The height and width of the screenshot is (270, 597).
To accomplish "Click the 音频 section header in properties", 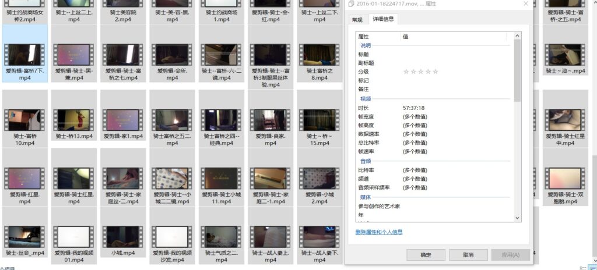I will coord(366,161).
